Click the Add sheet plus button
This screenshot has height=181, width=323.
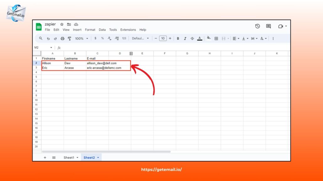pos(45,157)
